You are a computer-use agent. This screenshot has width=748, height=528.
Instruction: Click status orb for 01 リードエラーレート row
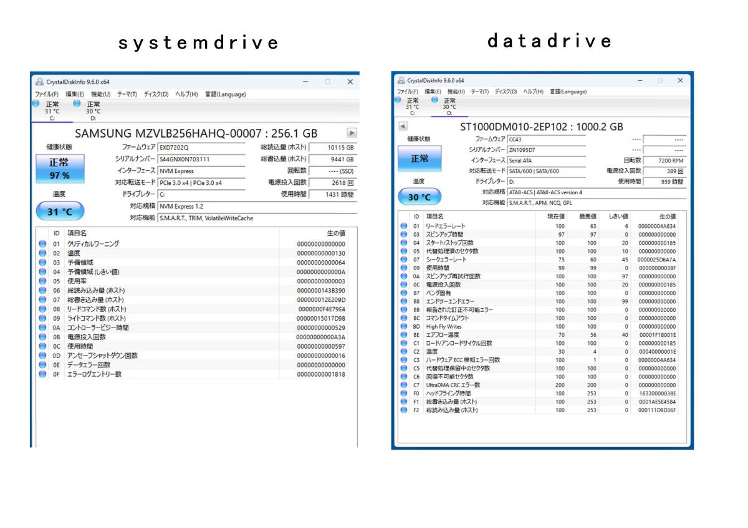click(404, 226)
